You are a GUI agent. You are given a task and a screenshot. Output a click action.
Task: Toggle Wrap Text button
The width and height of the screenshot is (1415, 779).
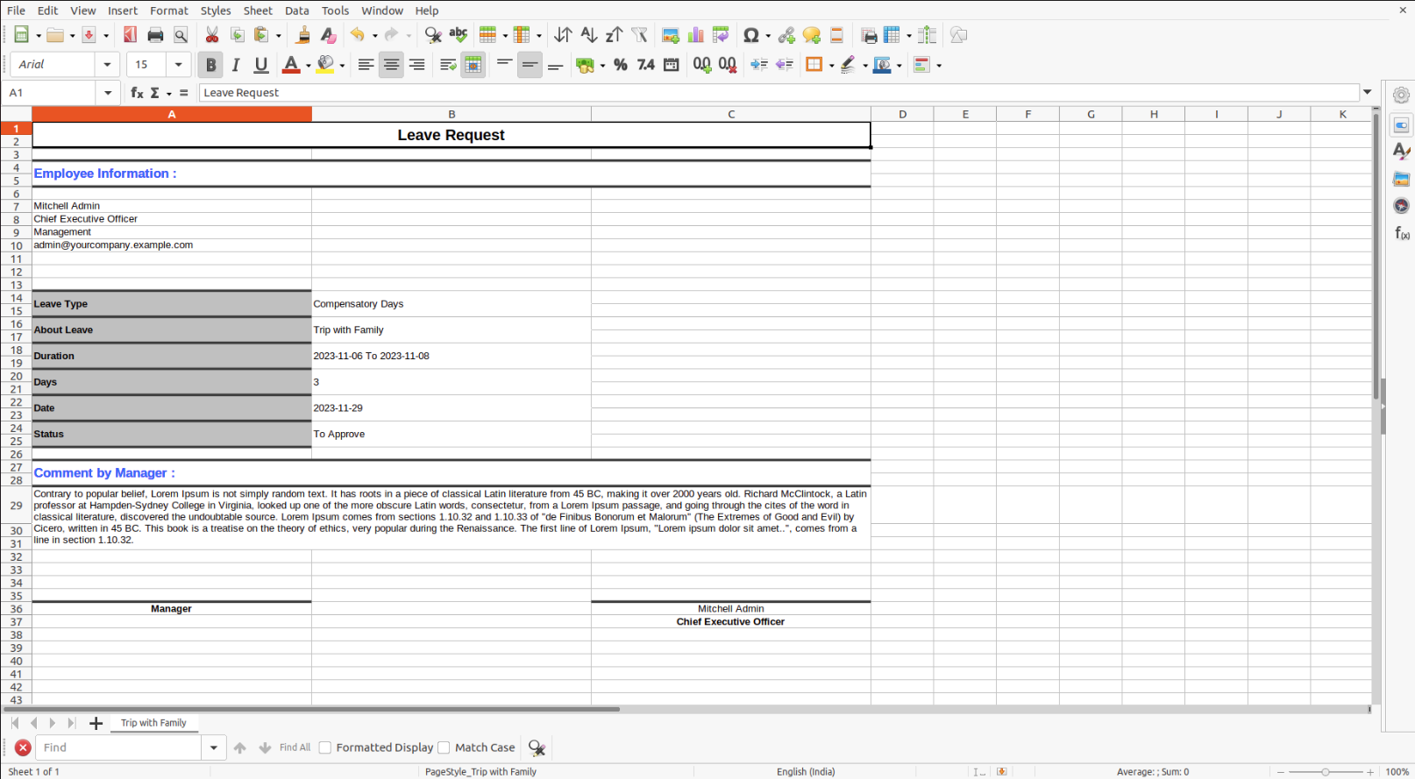point(448,65)
